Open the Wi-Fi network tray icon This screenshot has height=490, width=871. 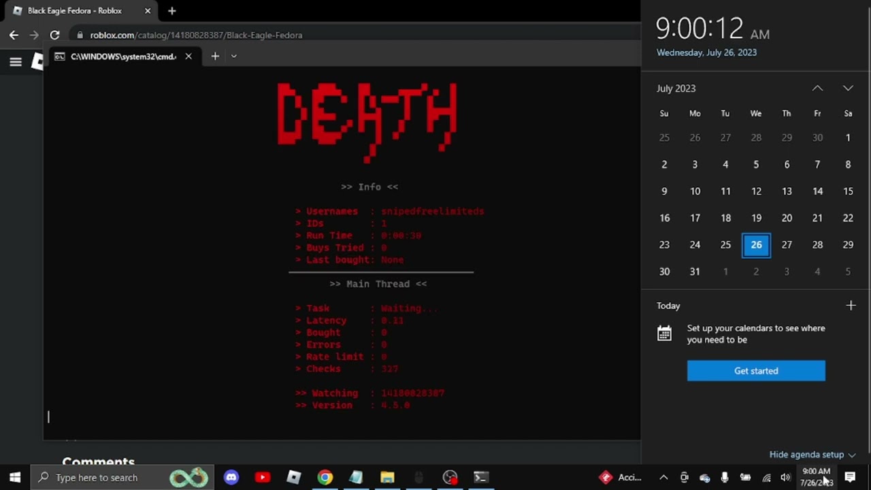pos(766,478)
